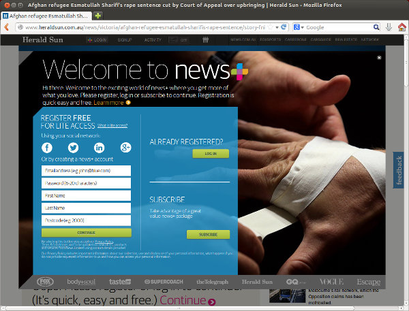Click the taste logo in footer strip

coord(120,282)
